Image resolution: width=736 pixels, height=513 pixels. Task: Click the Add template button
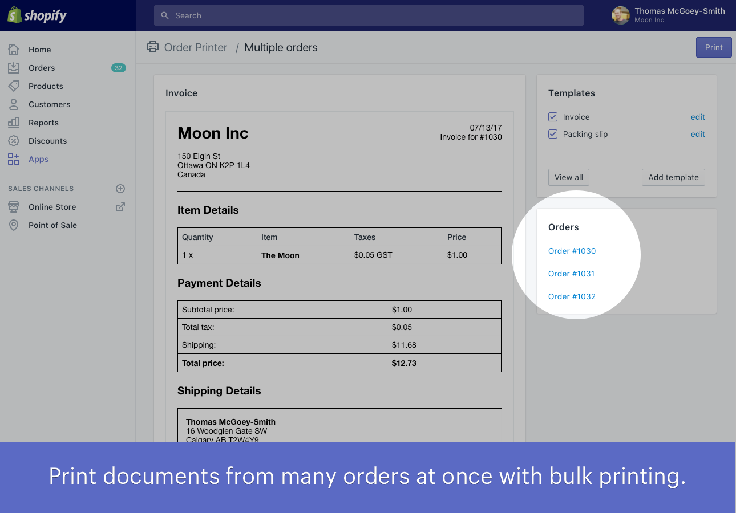click(x=673, y=177)
